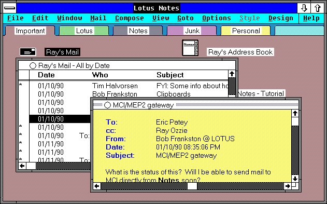This screenshot has height=204, width=327.
Task: Click the circle icon in Ray's Mail title
Action: click(33, 65)
